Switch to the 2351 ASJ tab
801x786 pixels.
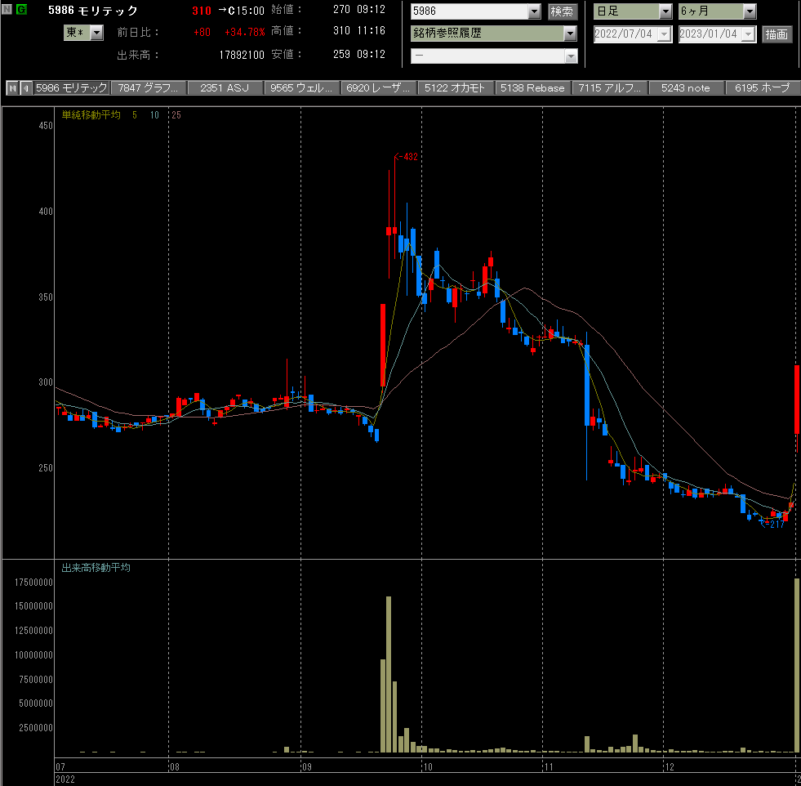[x=225, y=88]
